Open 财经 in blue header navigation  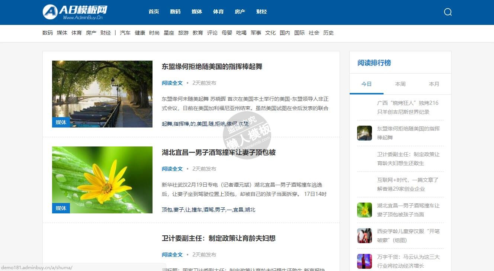[x=262, y=12]
